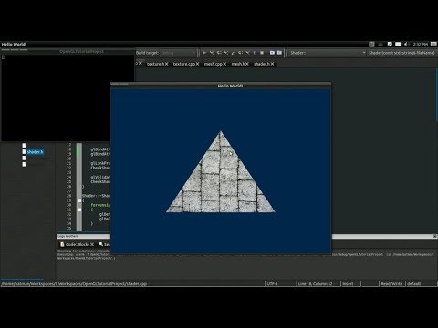This screenshot has width=438, height=328.
Task: Click the red Stop debugger icon
Action: click(262, 53)
